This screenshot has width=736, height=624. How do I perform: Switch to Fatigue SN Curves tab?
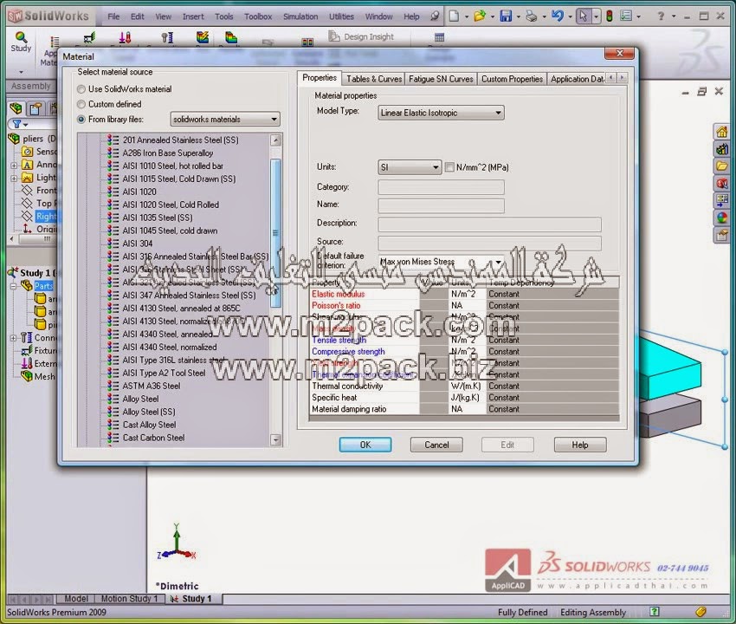pos(441,79)
